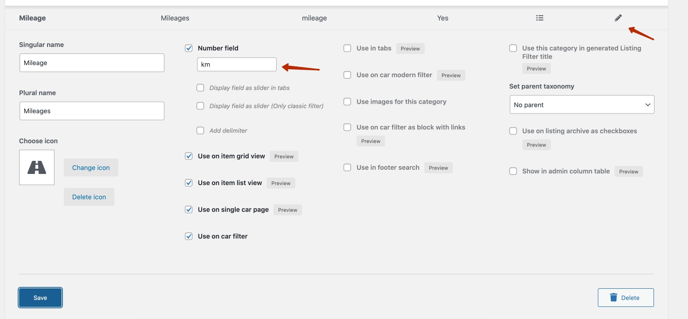The width and height of the screenshot is (688, 319).
Task: Click the Delete icon button
Action: [89, 197]
